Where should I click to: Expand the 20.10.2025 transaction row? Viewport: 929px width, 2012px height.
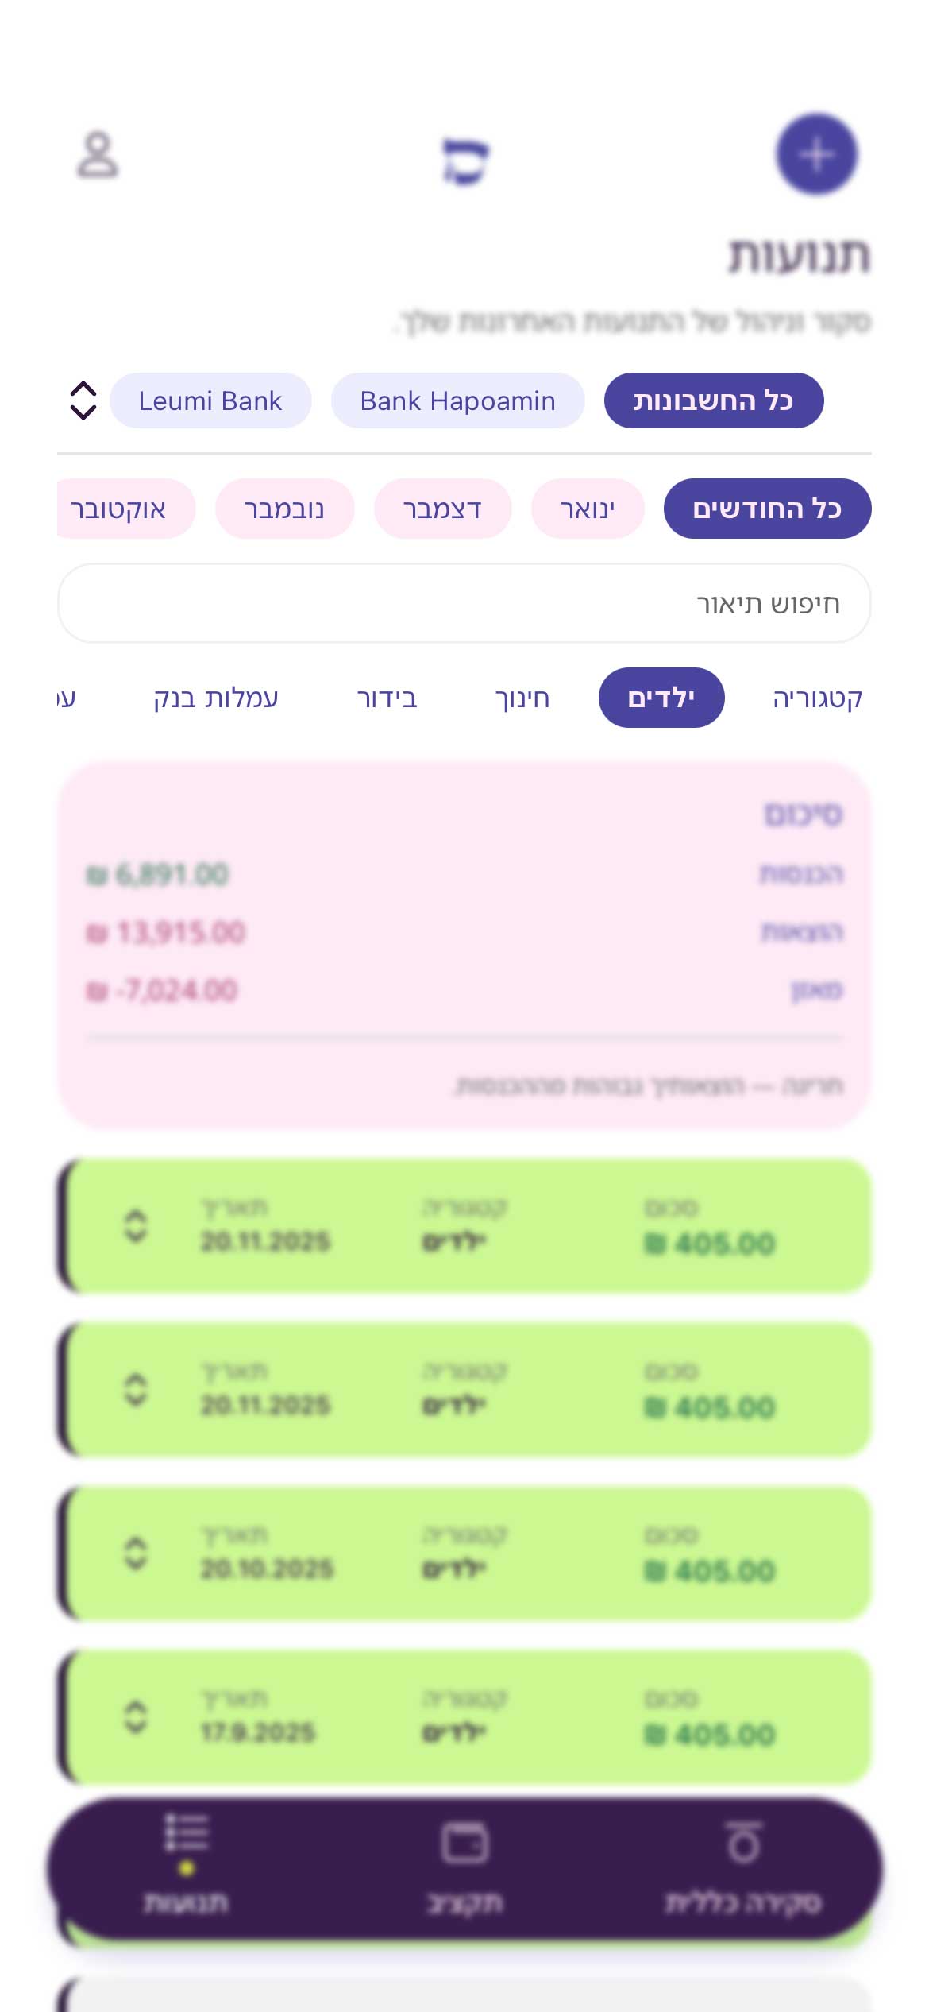pos(136,1553)
